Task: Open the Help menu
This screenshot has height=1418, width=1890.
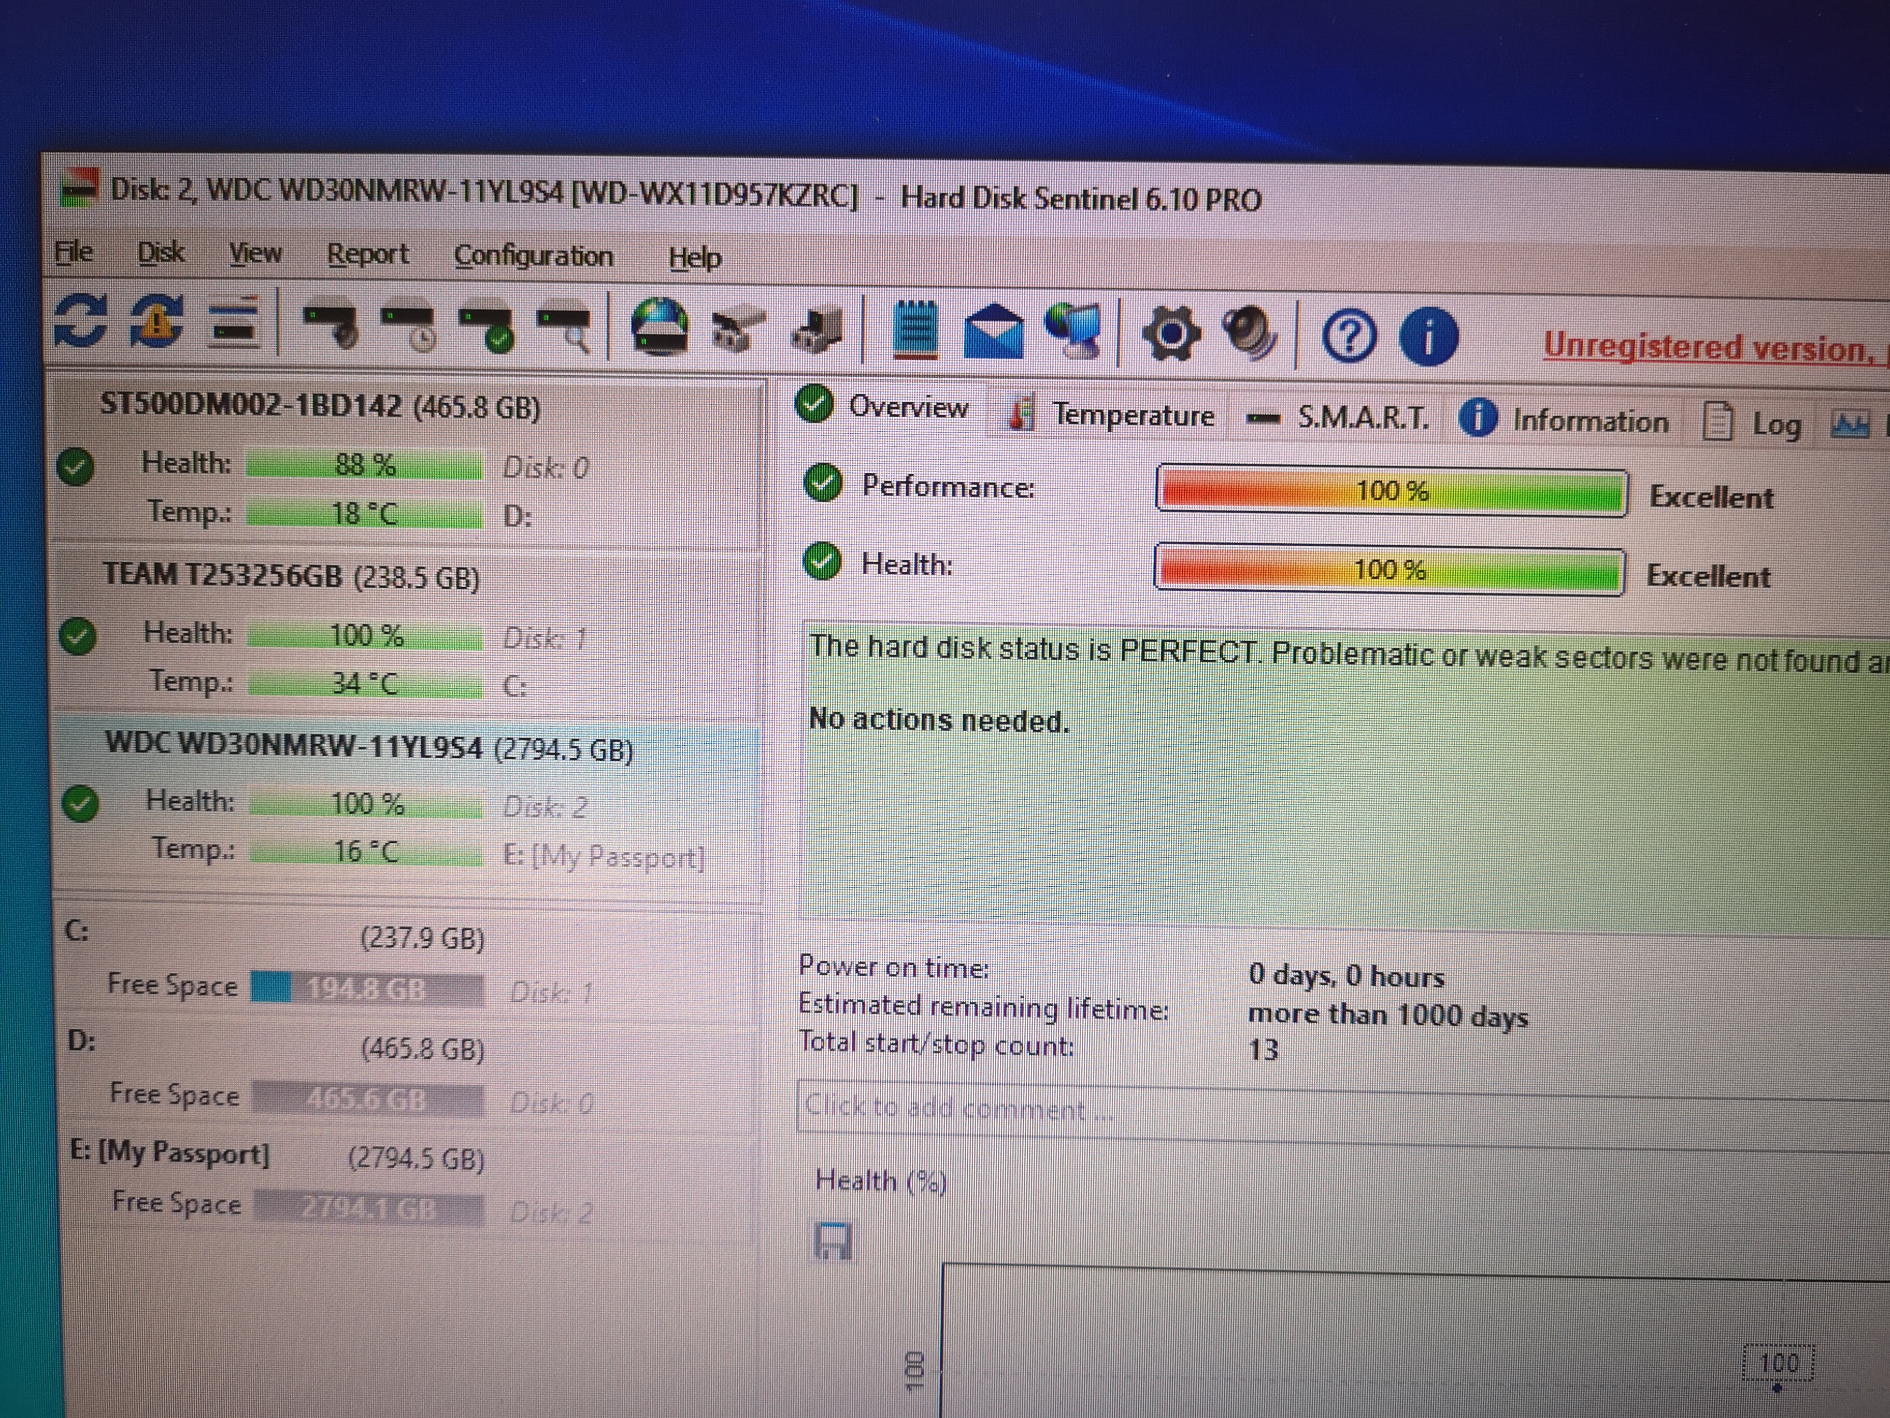Action: (695, 257)
